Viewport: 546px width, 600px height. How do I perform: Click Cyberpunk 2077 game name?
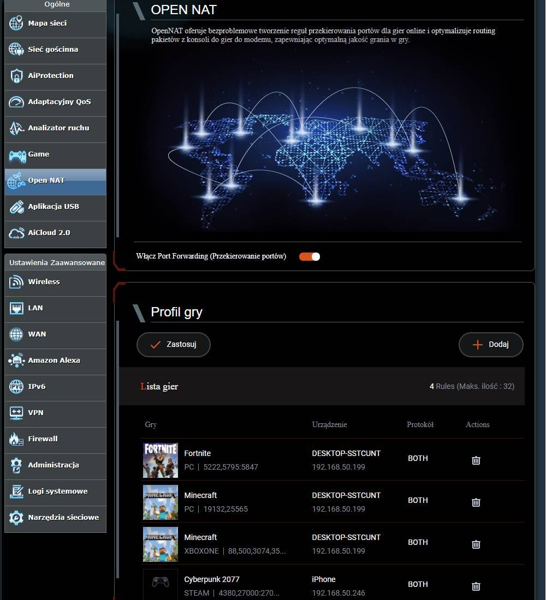[x=212, y=580]
